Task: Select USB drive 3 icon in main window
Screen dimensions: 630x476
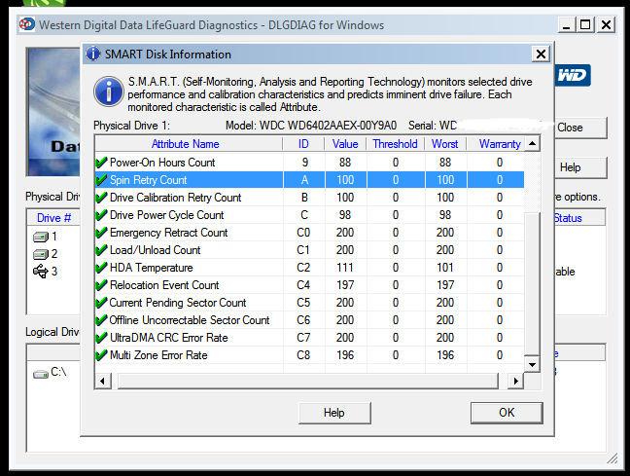Action: (41, 272)
